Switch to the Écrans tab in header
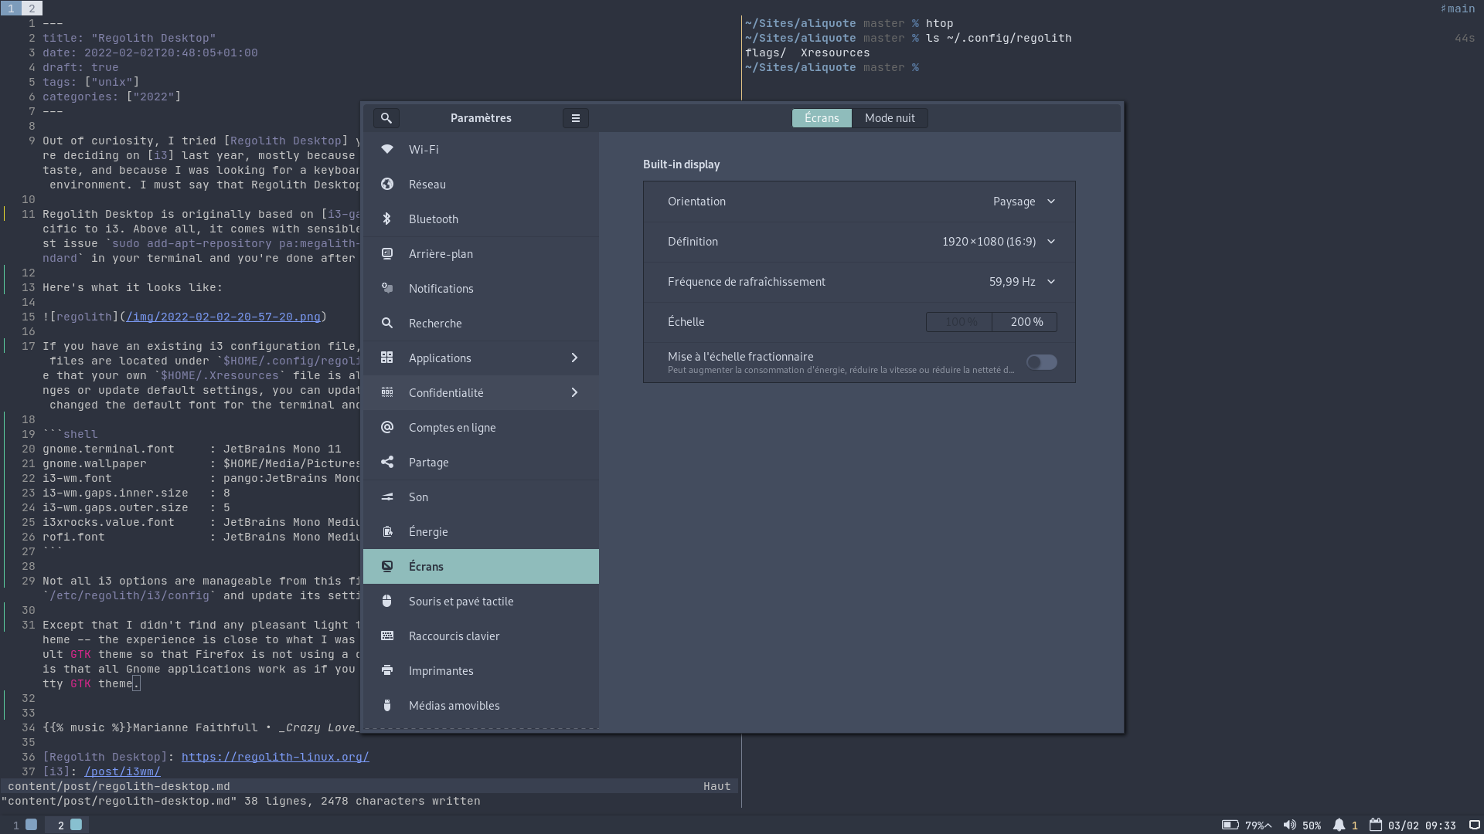The image size is (1484, 834). [x=821, y=118]
